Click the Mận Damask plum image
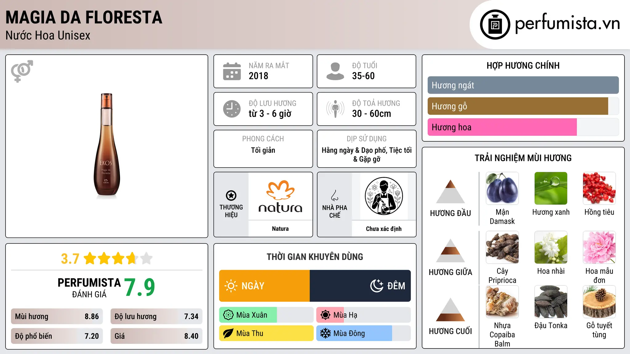The height and width of the screenshot is (354, 630). 502,188
